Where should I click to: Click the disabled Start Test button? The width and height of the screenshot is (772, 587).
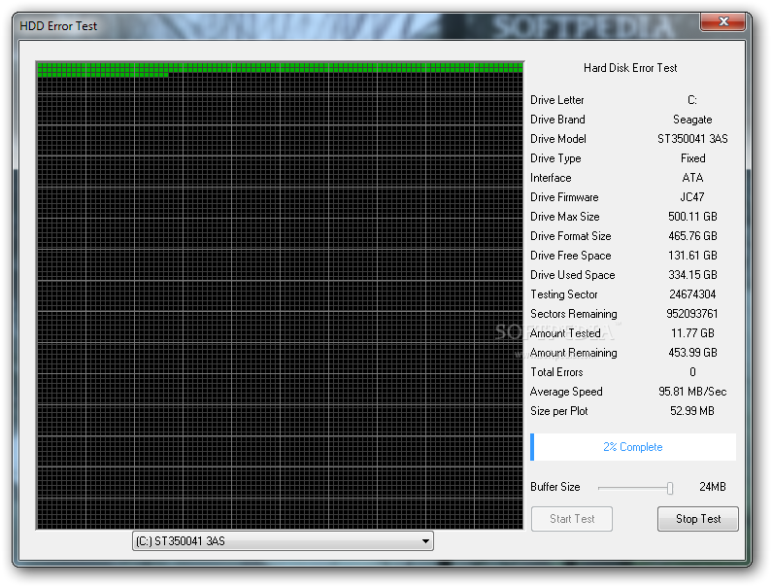click(572, 519)
